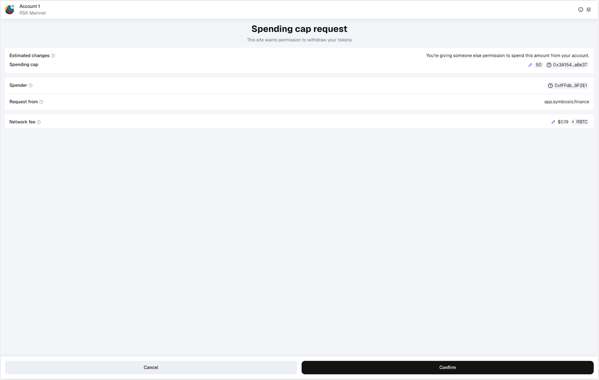Image resolution: width=599 pixels, height=380 pixels.
Task: Click the RBTC token badge
Action: (579, 122)
